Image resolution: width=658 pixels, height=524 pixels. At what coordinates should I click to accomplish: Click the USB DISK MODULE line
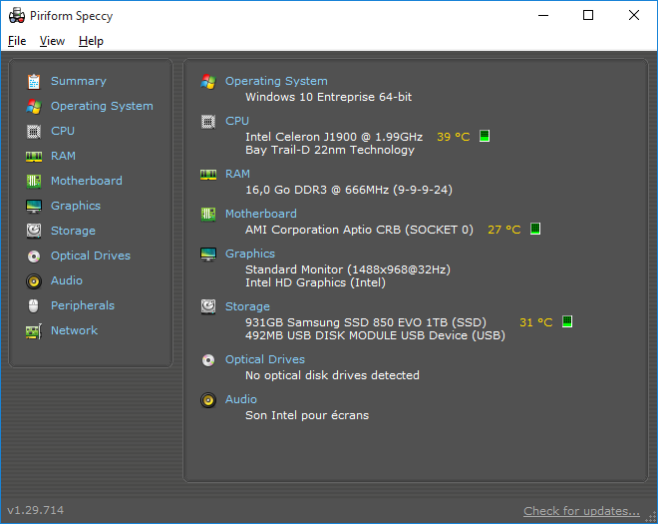click(376, 335)
